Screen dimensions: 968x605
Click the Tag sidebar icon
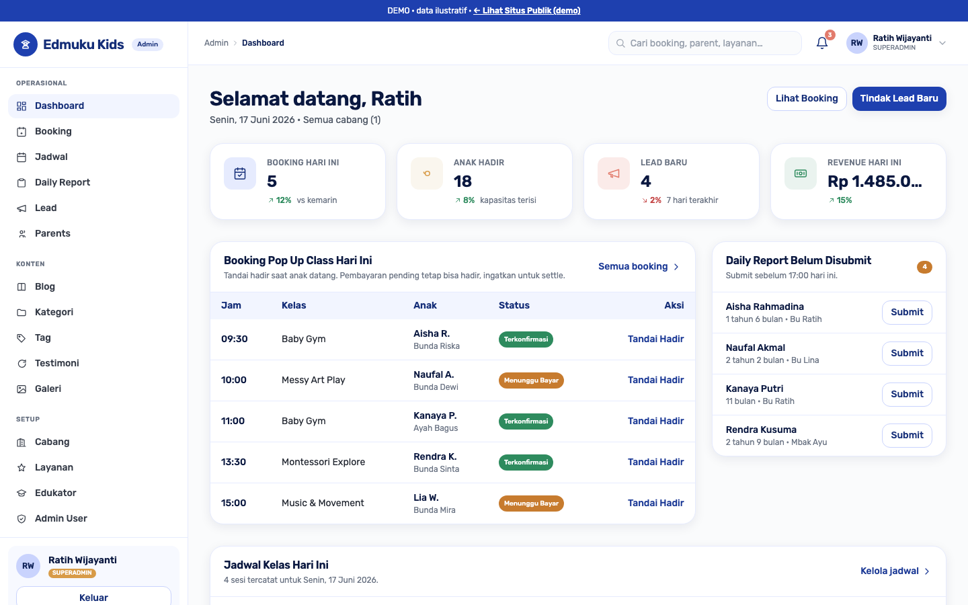point(22,338)
